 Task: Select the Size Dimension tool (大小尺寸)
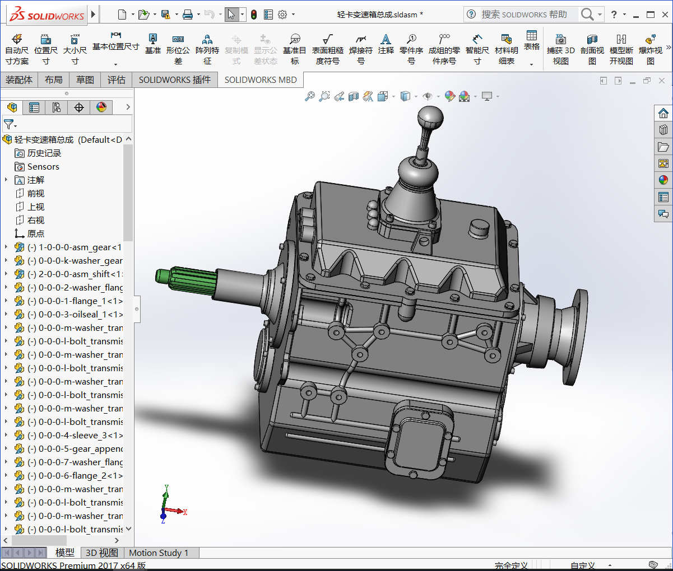click(x=75, y=49)
